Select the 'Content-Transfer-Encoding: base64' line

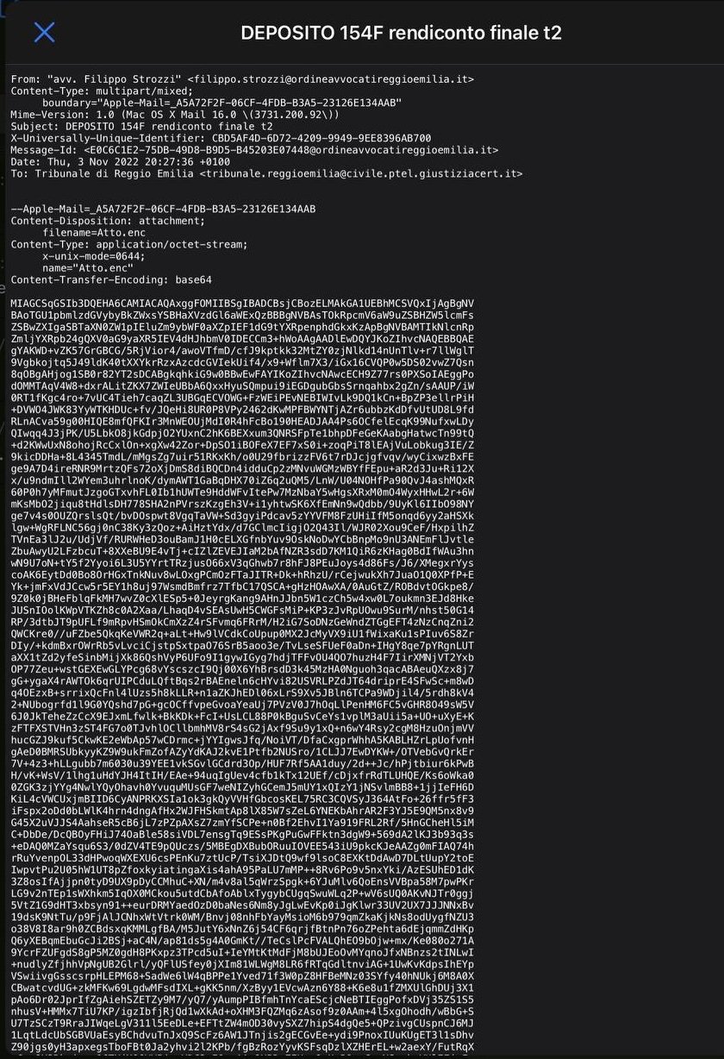click(x=114, y=280)
